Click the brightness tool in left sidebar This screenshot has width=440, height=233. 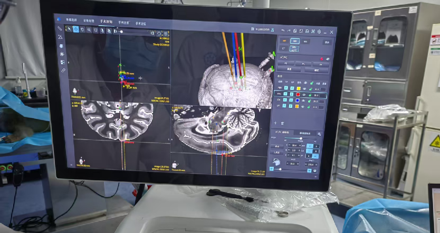click(62, 54)
